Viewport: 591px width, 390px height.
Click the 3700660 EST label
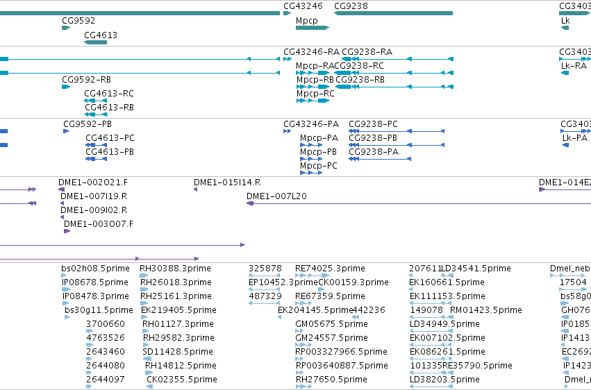(106, 325)
